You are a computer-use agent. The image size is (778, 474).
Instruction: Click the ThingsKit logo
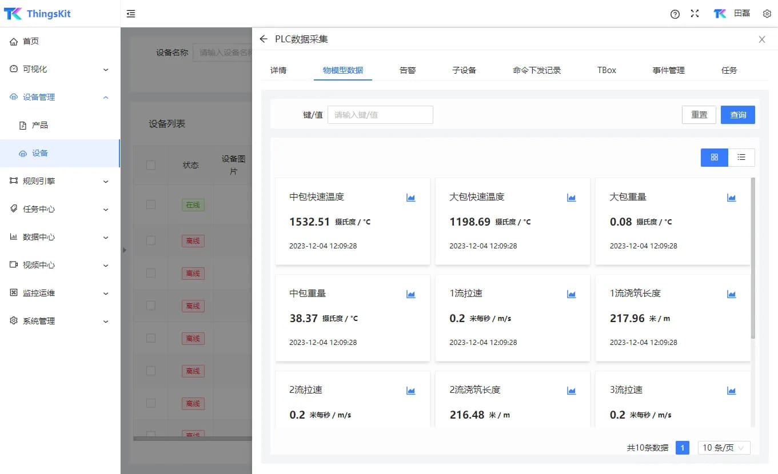click(x=36, y=13)
